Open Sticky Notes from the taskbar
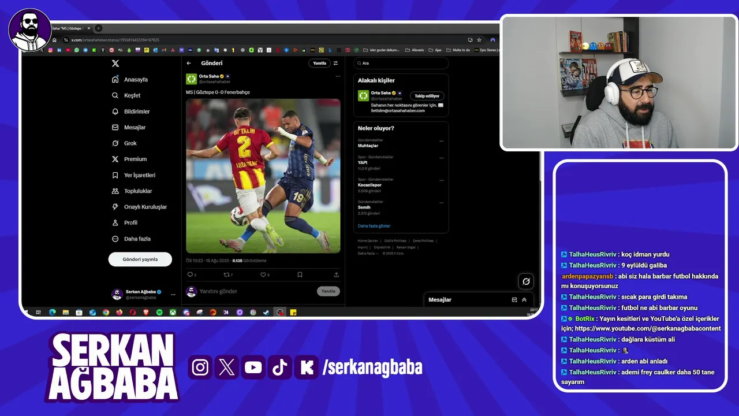 293,312
